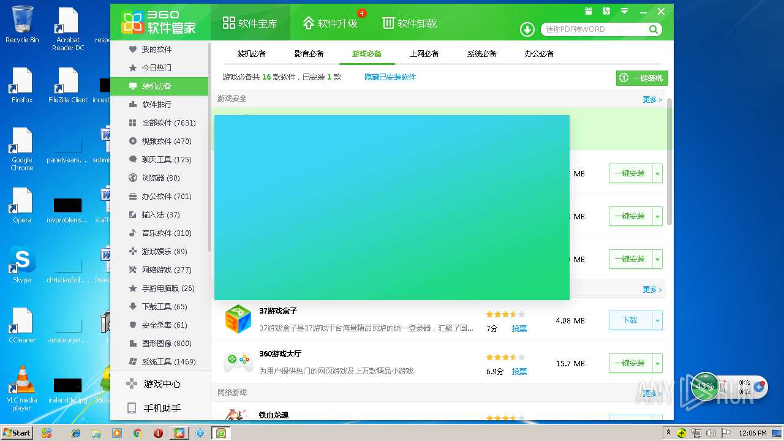The width and height of the screenshot is (784, 441).
Task: Open Firefox shortcut on the desktop
Action: tap(22, 85)
